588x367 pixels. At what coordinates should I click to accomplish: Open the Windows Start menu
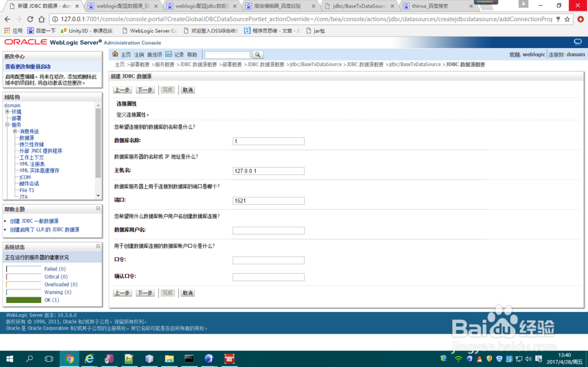10,359
